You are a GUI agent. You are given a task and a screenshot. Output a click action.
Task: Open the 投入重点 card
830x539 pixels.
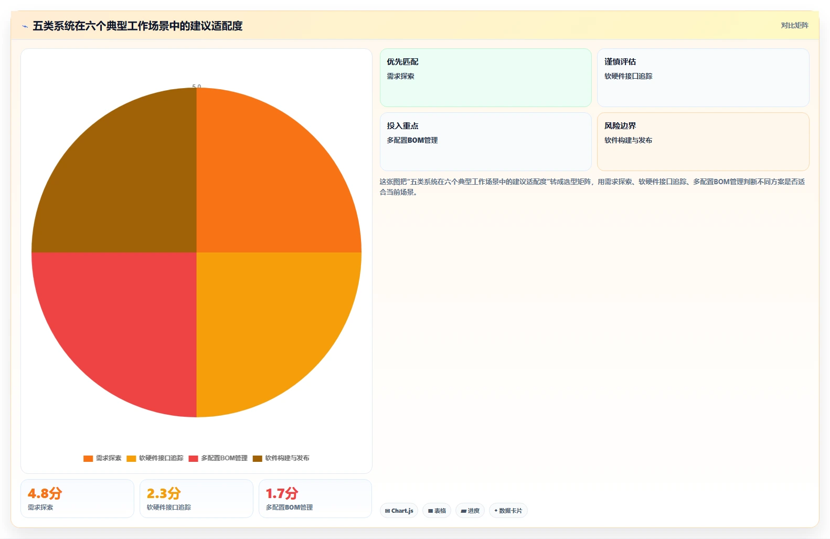point(485,142)
